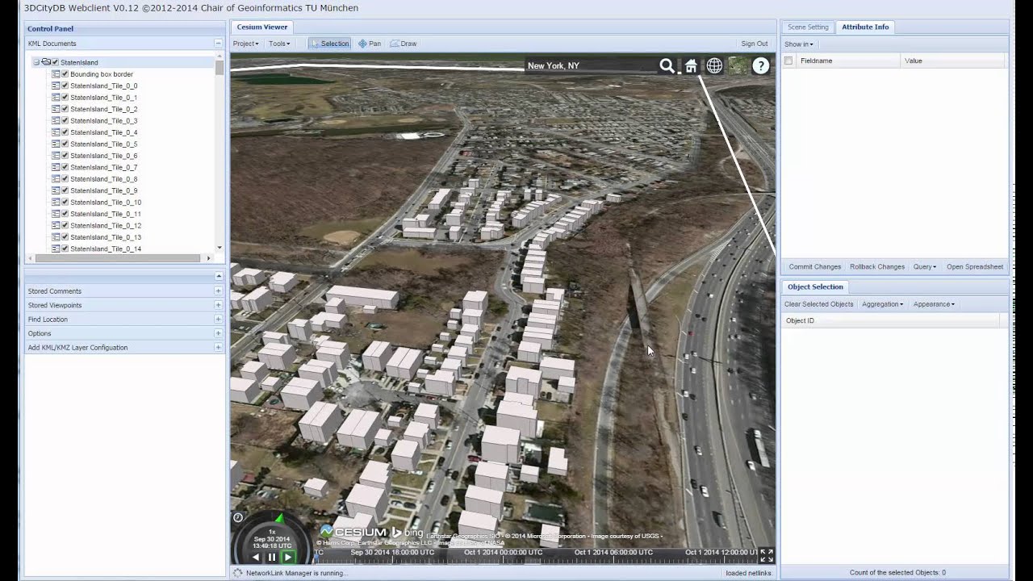1033x581 pixels.
Task: Open the Project dropdown menu
Action: [246, 44]
